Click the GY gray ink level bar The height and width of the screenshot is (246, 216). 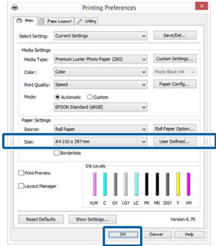pyautogui.click(x=116, y=184)
